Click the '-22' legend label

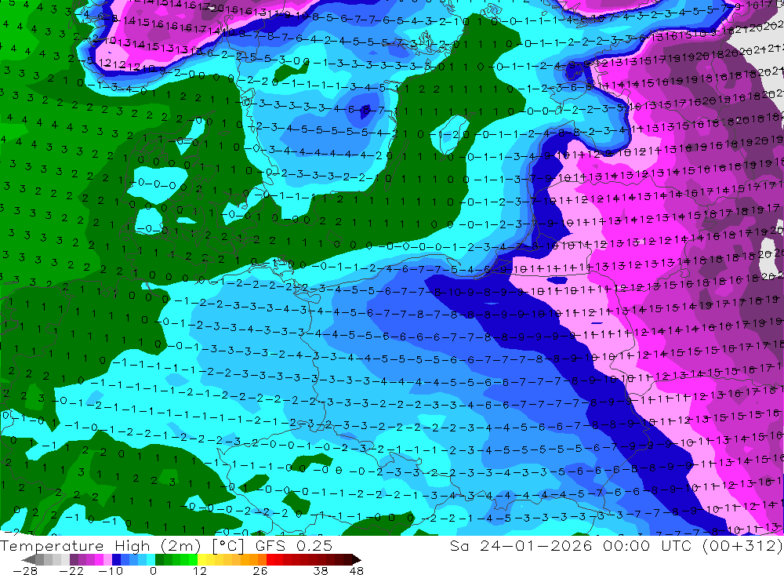coord(71,570)
